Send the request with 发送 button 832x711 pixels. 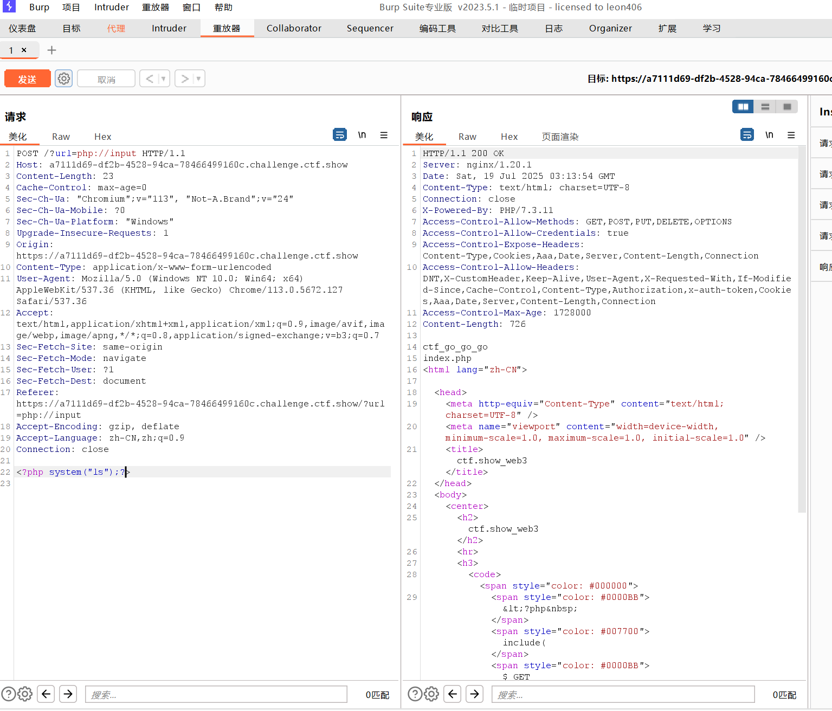(27, 79)
